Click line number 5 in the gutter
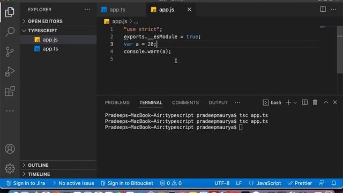 point(111,58)
